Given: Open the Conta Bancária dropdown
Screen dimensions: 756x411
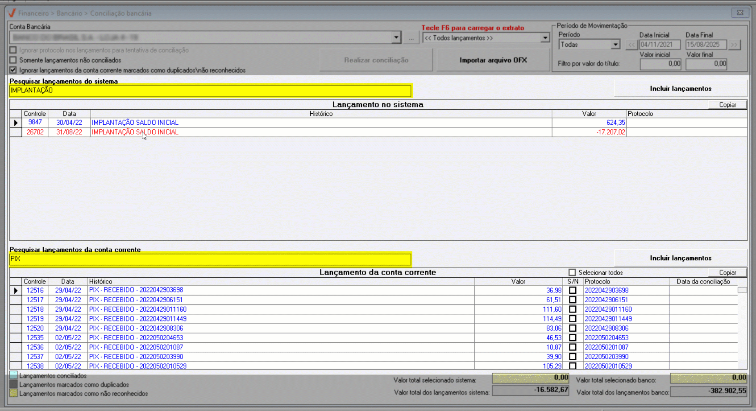Looking at the screenshot, I should coord(396,38).
